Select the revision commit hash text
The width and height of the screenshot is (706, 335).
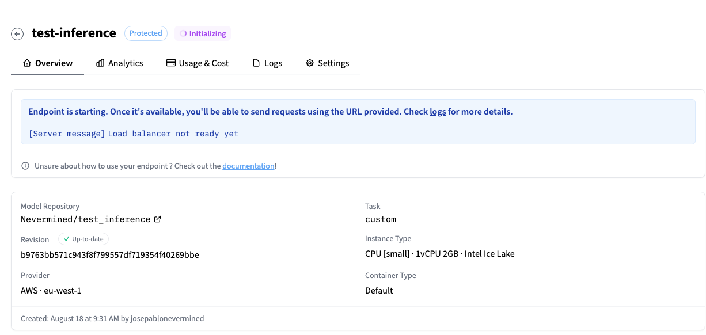110,254
